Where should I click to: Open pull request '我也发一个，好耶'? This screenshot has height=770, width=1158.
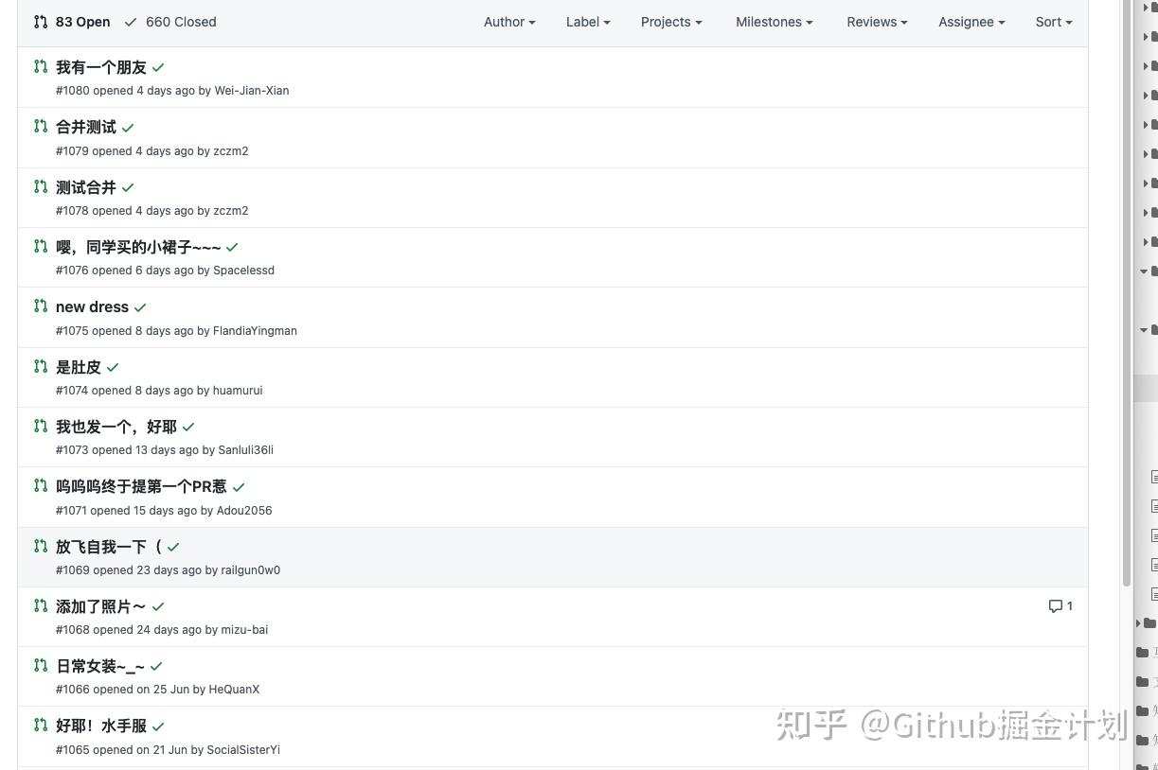coord(116,427)
